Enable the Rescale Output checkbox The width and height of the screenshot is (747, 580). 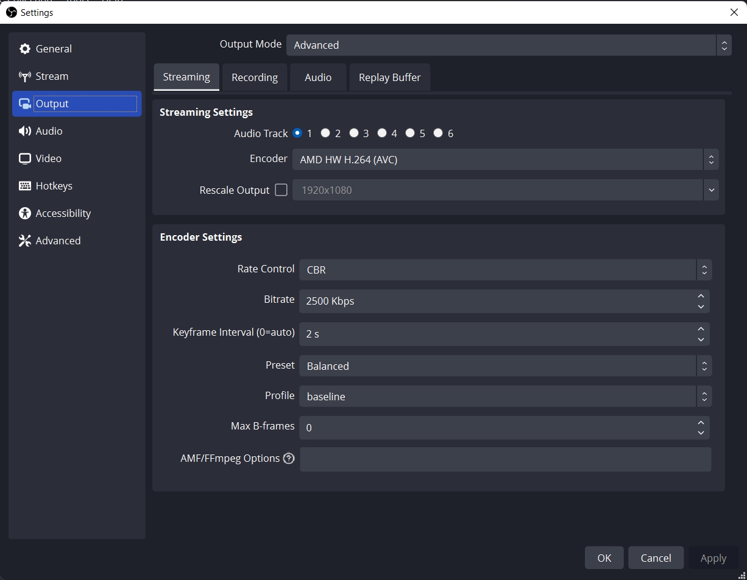(x=281, y=190)
